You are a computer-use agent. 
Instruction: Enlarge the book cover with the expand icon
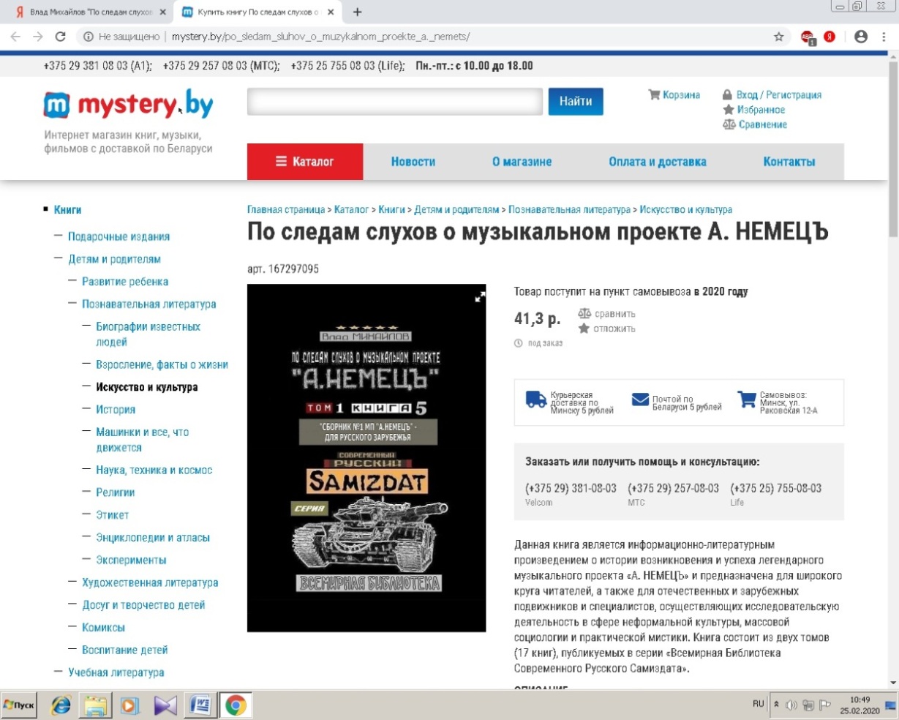click(x=480, y=296)
